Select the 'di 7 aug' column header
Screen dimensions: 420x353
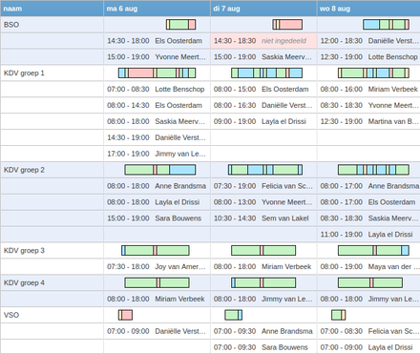(263, 9)
